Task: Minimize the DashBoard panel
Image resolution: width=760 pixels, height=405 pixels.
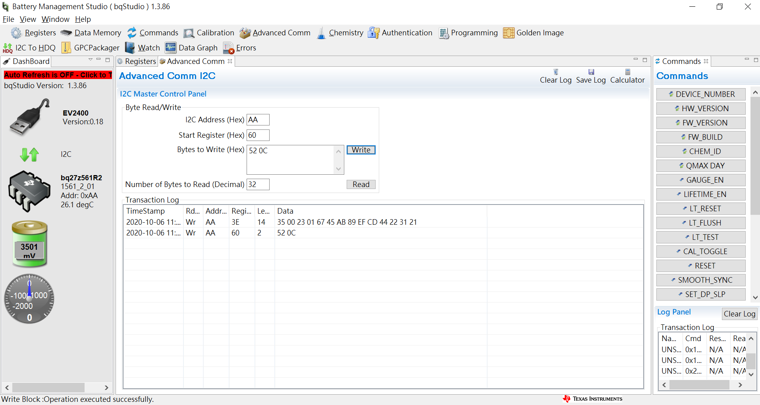Action: 99,60
